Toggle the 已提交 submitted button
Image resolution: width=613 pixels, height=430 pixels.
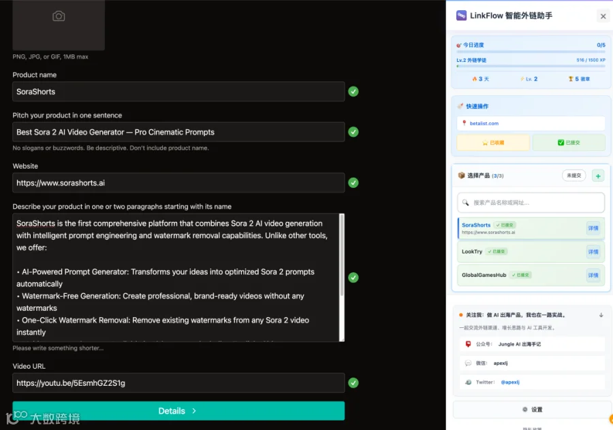(x=569, y=143)
